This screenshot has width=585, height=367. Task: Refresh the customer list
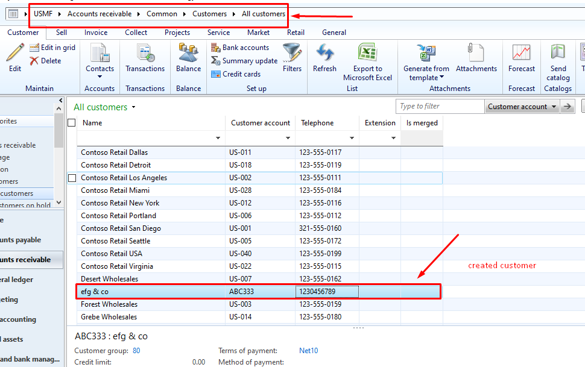[x=324, y=57]
